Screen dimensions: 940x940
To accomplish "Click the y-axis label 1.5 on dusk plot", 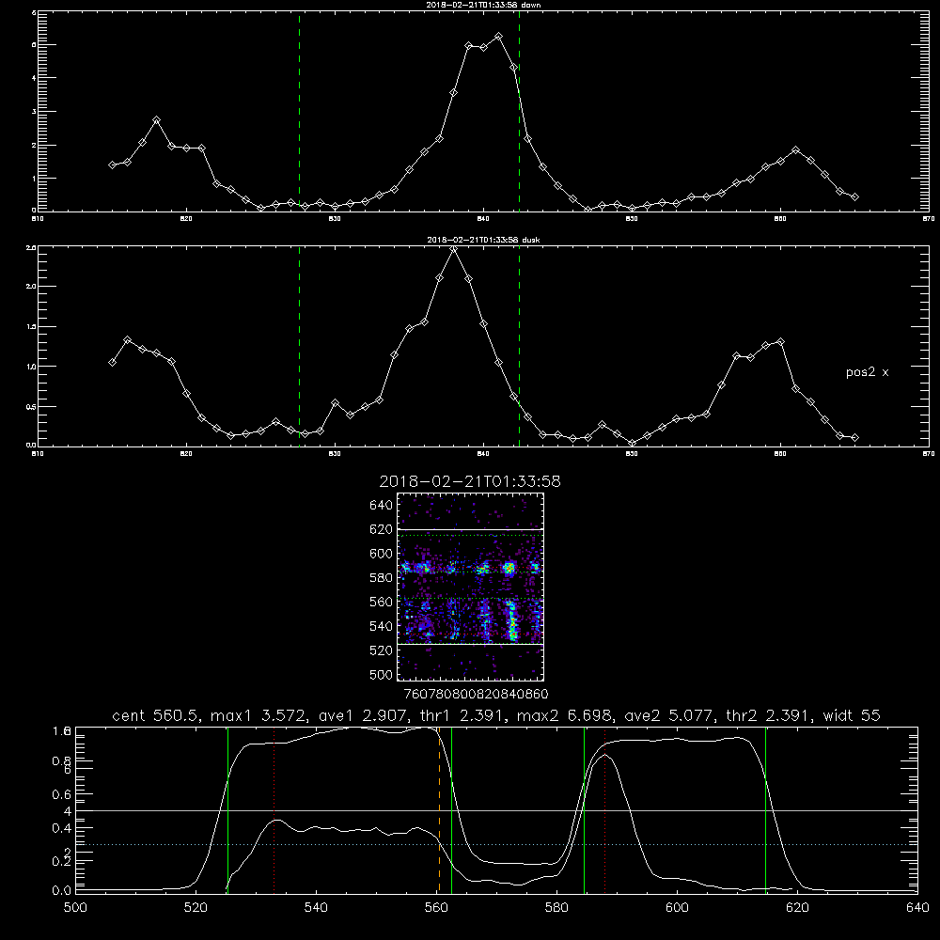I will point(32,327).
